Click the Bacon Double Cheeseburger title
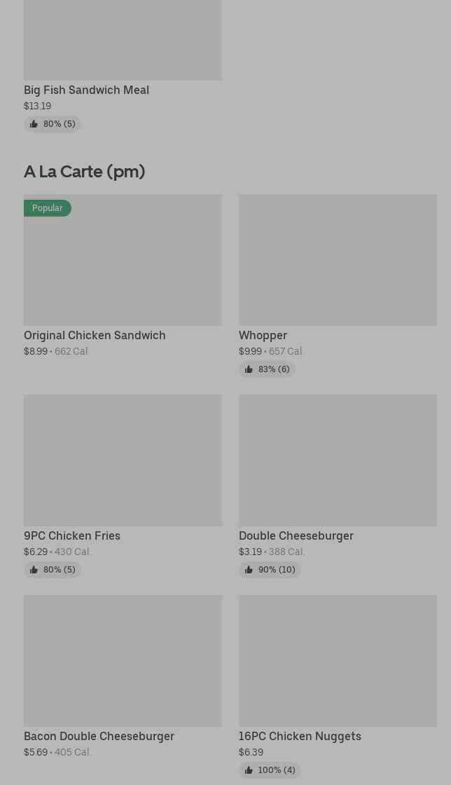Image resolution: width=451 pixels, height=785 pixels. [99, 736]
